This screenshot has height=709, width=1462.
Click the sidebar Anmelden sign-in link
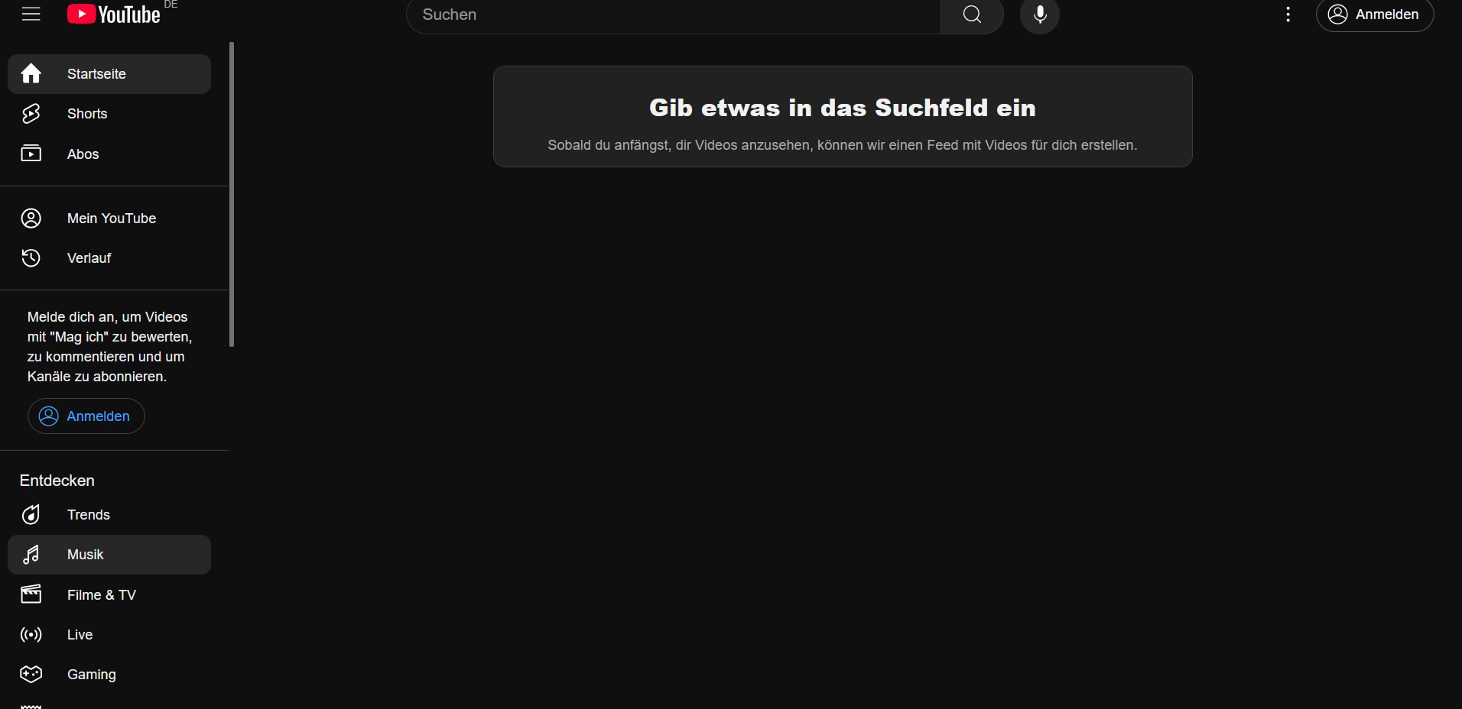click(86, 416)
